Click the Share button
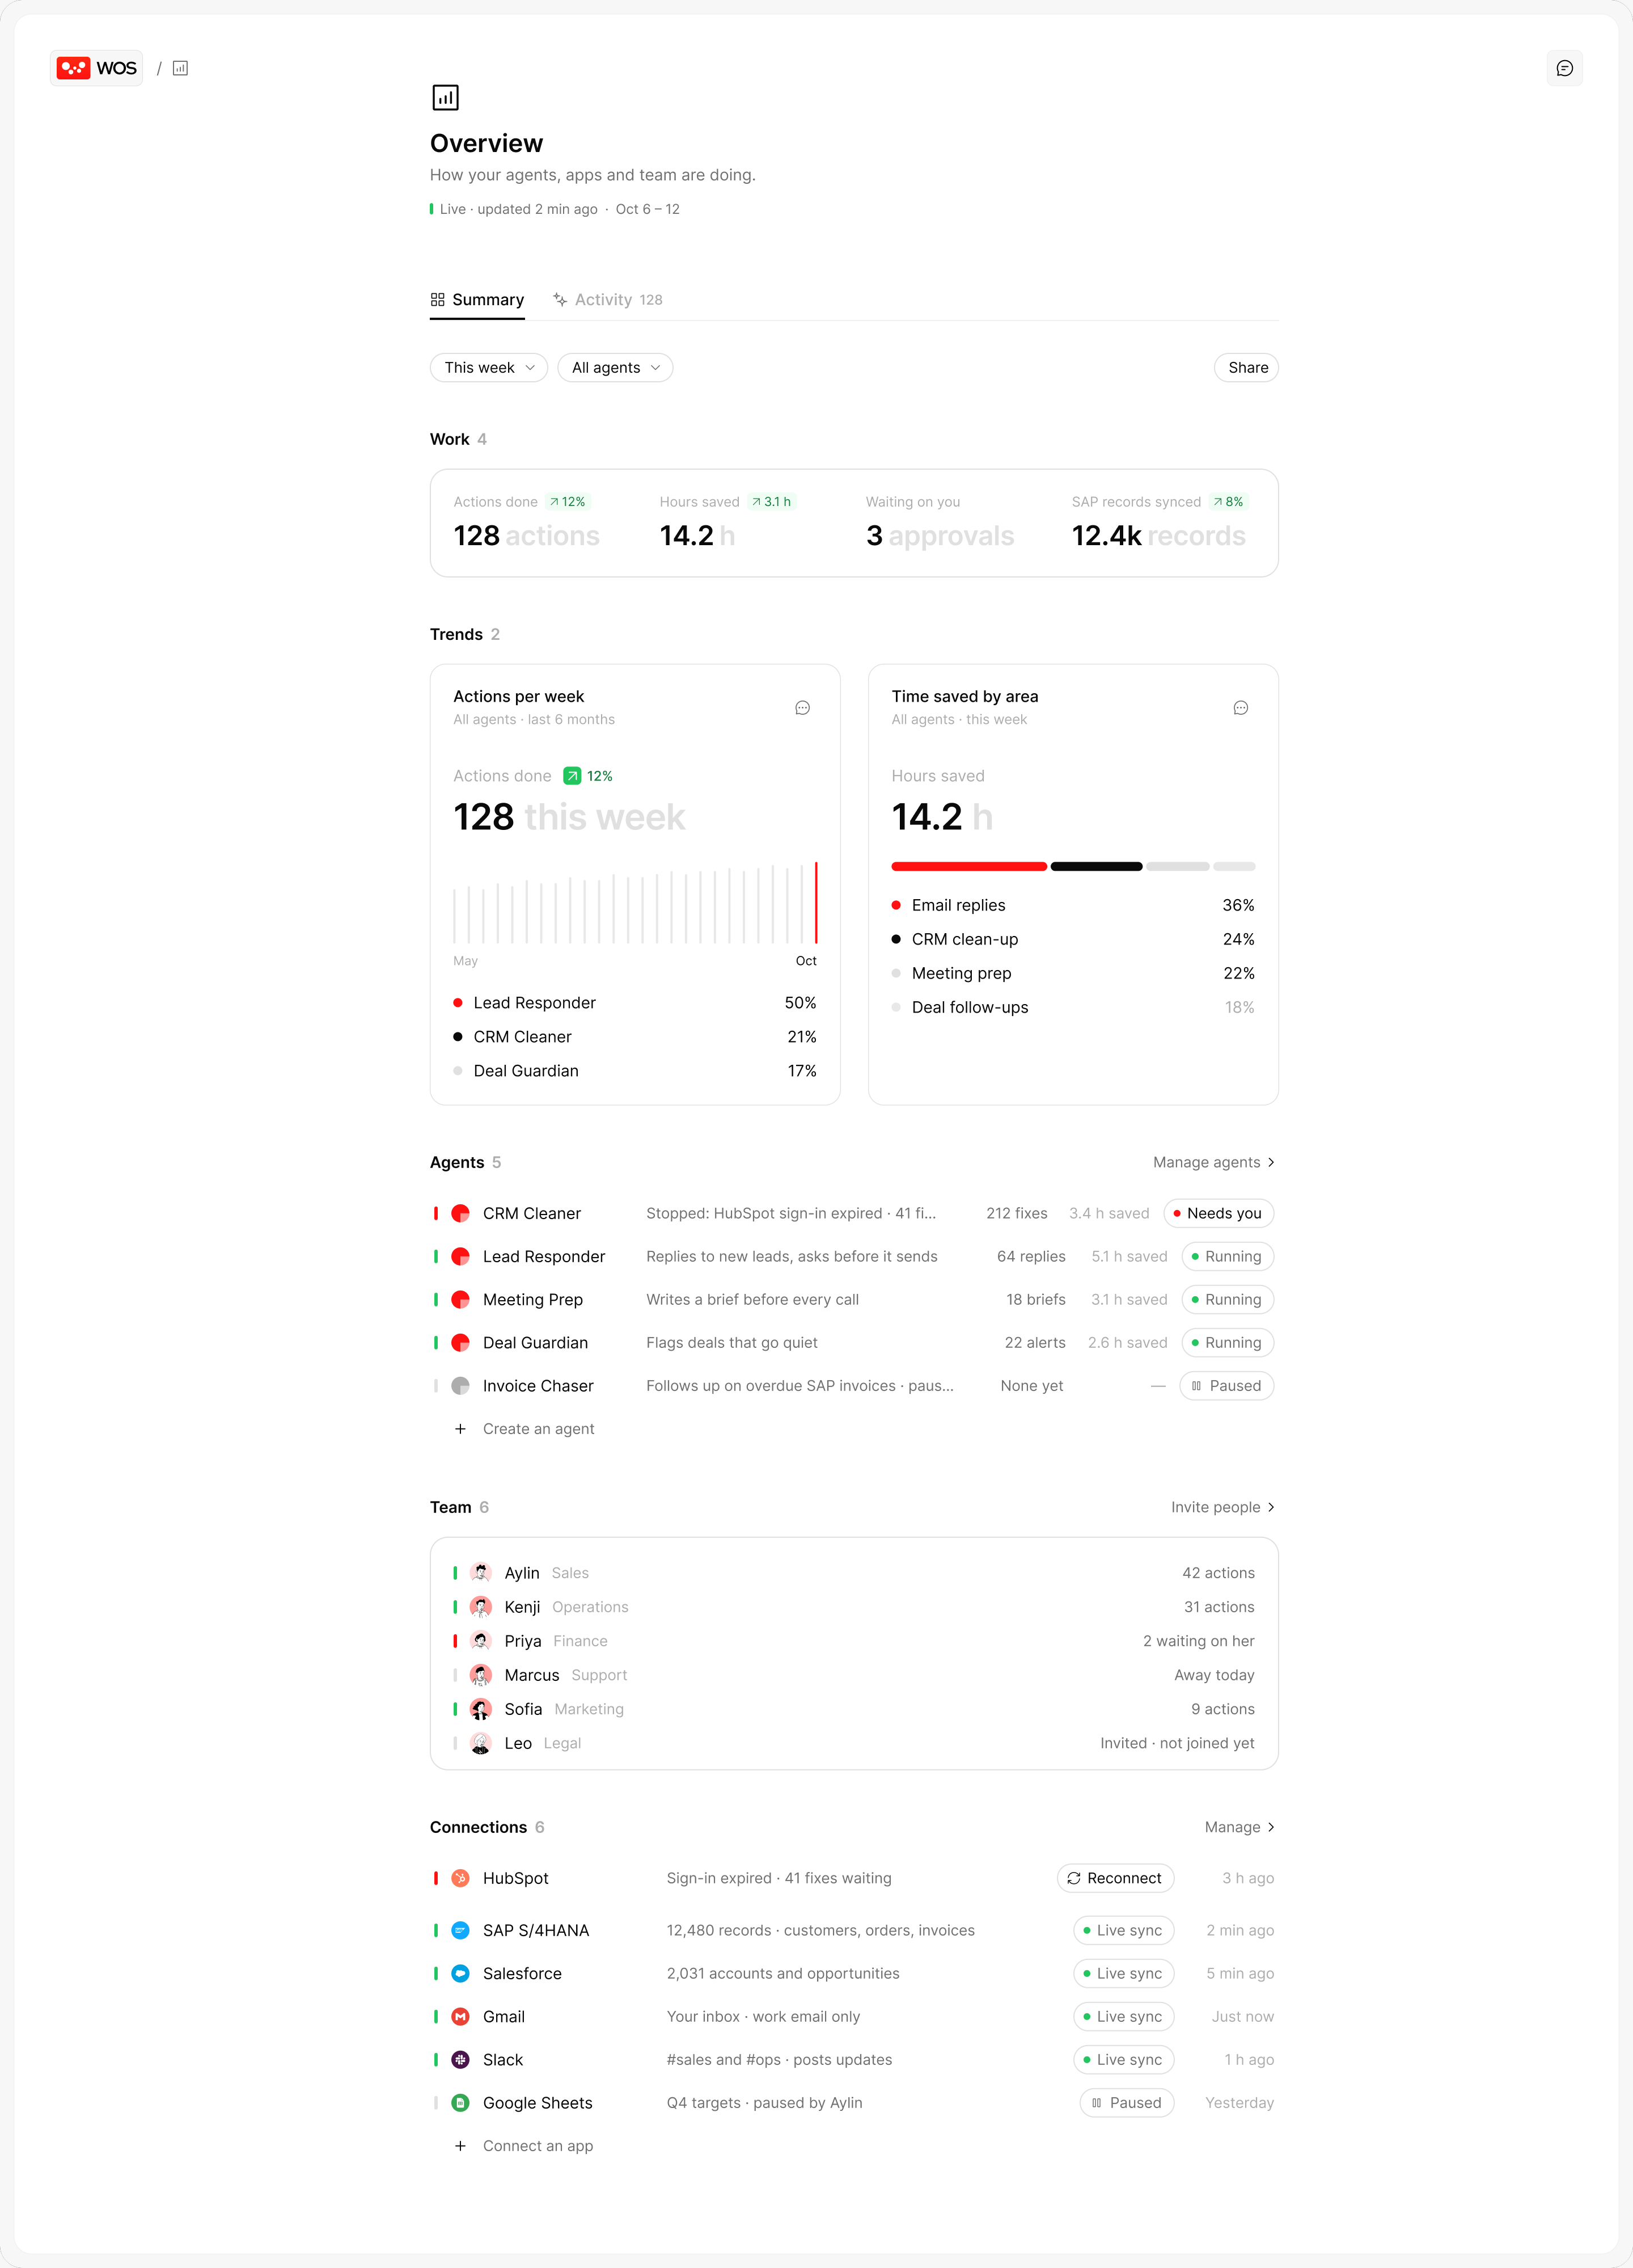 (x=1246, y=367)
